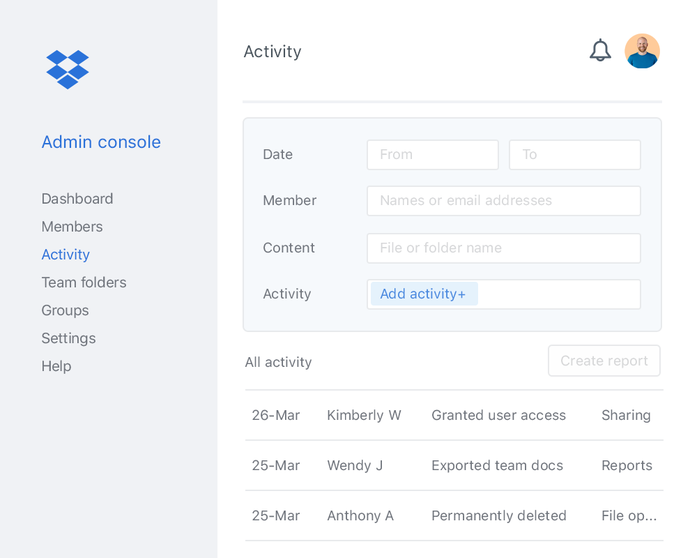Open the Admin console link
The image size is (690, 558).
[101, 142]
